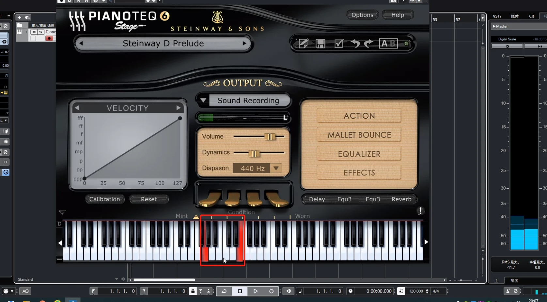Open the EQUALIZER panel
This screenshot has width=547, height=302.
(x=359, y=154)
